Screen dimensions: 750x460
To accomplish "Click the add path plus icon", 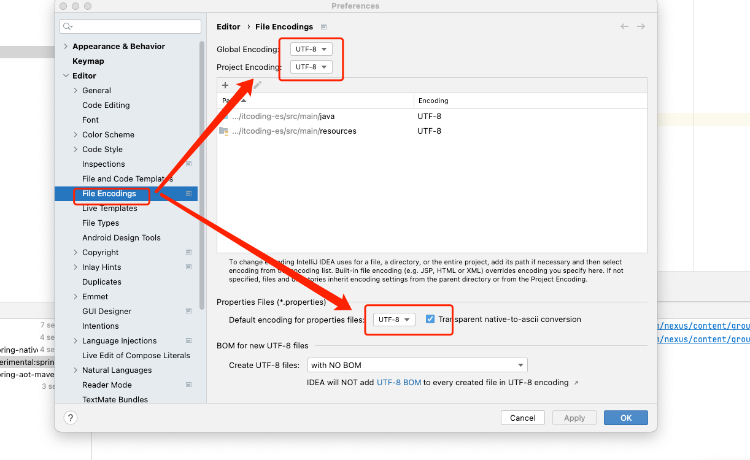I will tap(225, 85).
